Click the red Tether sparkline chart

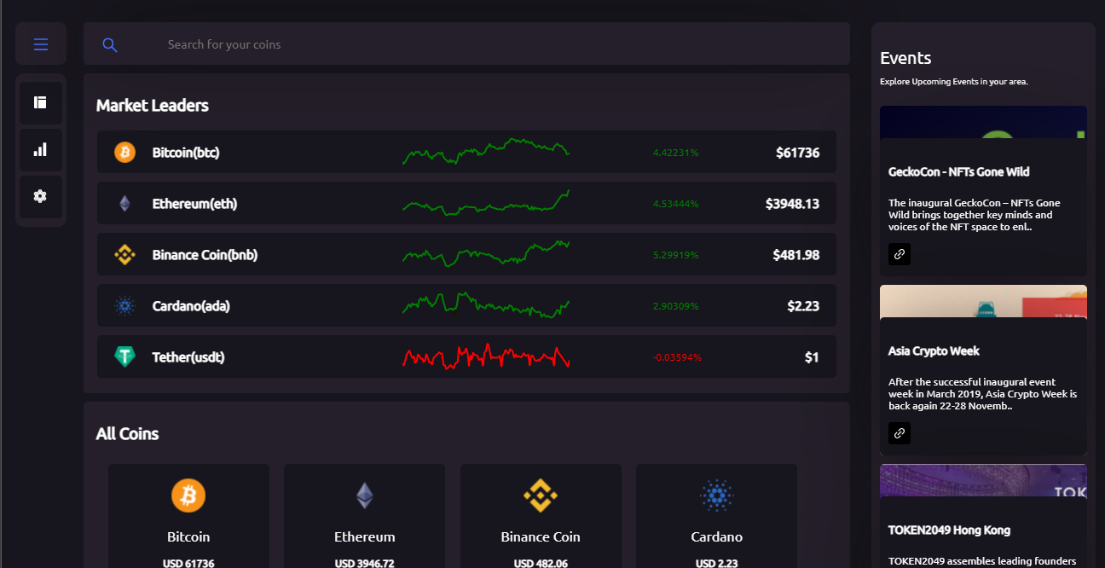(486, 356)
